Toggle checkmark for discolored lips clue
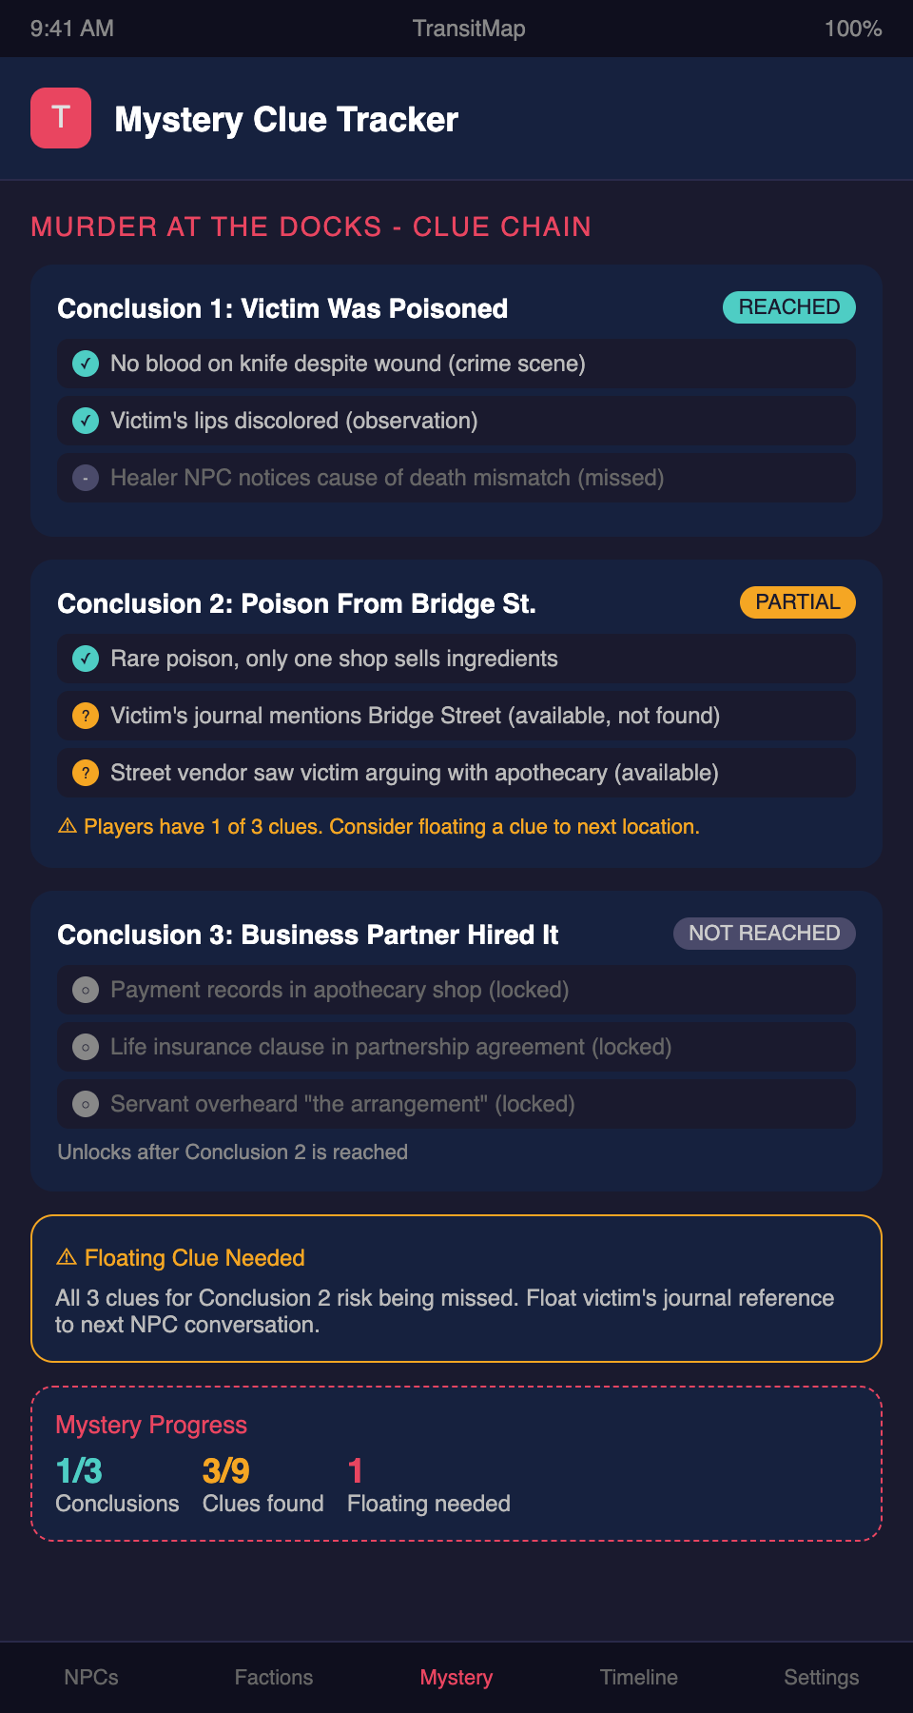Screen dimensions: 913x1713 coord(86,421)
